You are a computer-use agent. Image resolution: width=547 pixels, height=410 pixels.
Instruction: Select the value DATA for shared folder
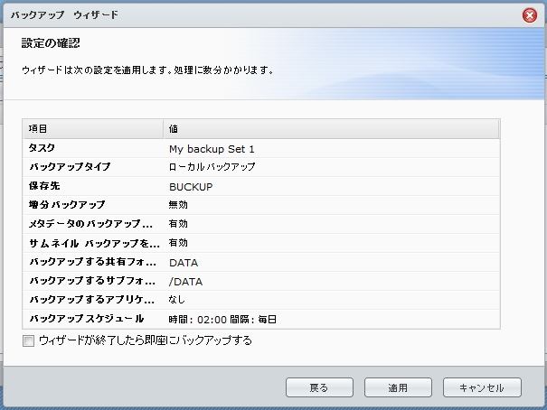[x=184, y=263]
